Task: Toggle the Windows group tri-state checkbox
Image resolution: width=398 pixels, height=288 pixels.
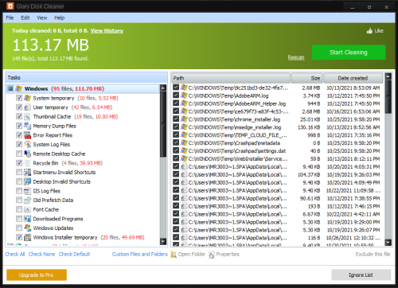Action: [10, 88]
